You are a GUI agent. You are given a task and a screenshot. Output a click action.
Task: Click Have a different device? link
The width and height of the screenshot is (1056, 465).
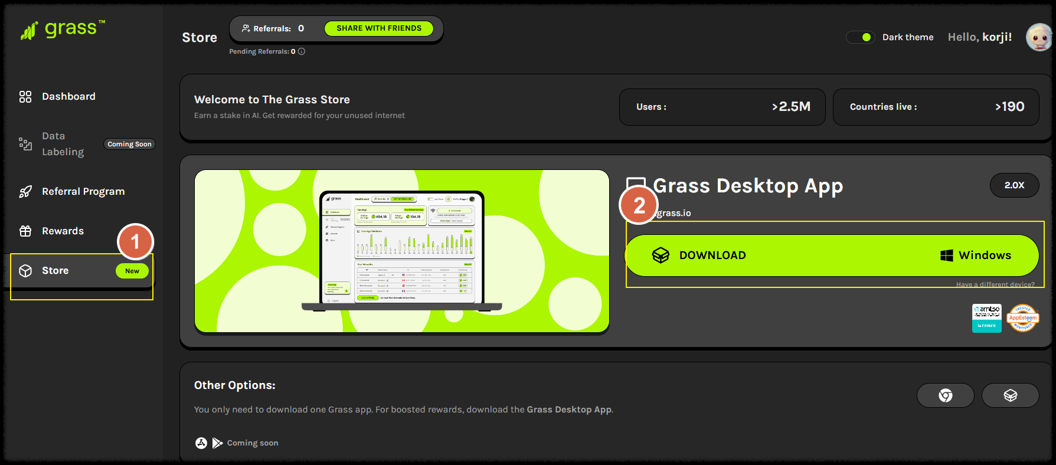point(995,284)
